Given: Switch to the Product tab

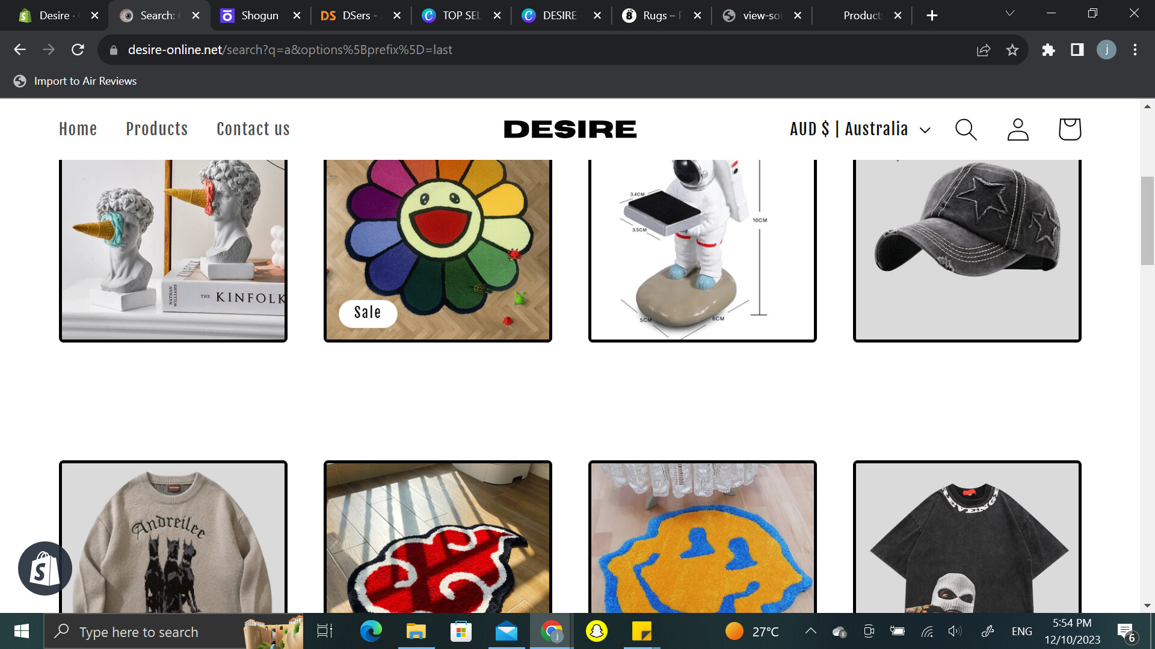Looking at the screenshot, I should click(861, 16).
